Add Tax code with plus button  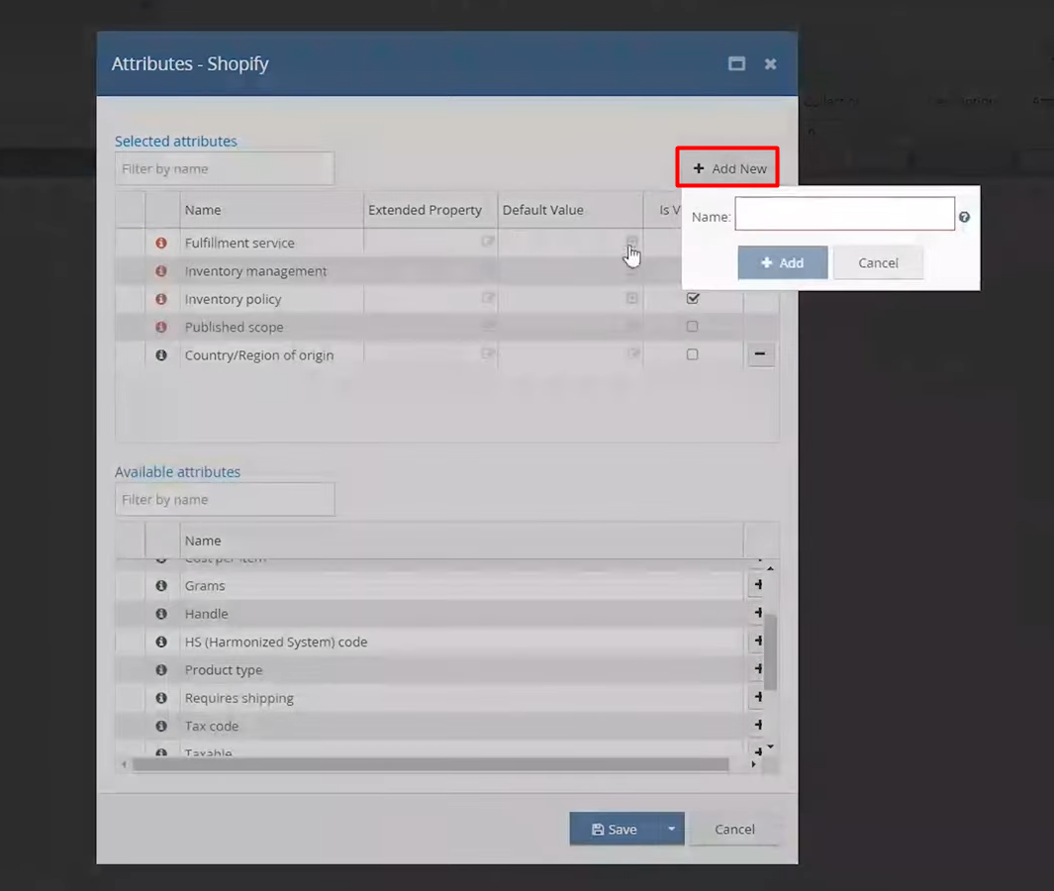pyautogui.click(x=757, y=725)
